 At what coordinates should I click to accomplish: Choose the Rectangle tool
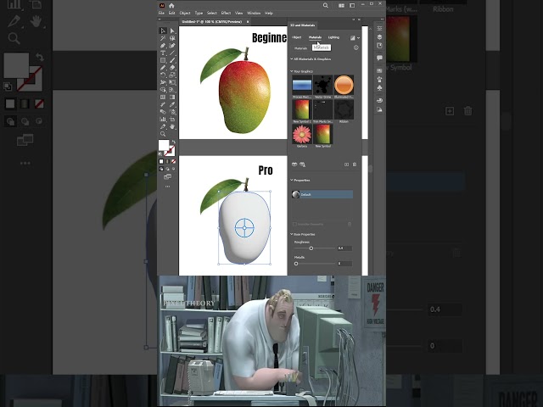tap(163, 60)
